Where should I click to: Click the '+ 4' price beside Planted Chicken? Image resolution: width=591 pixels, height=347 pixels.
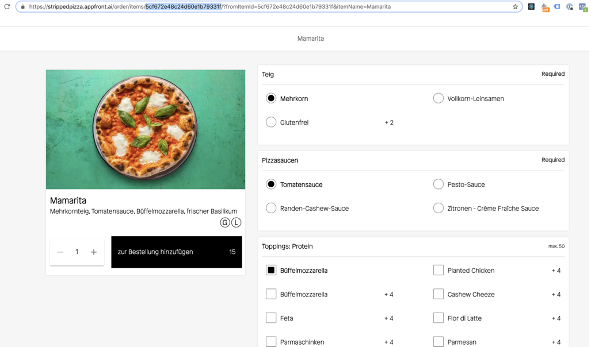click(556, 271)
